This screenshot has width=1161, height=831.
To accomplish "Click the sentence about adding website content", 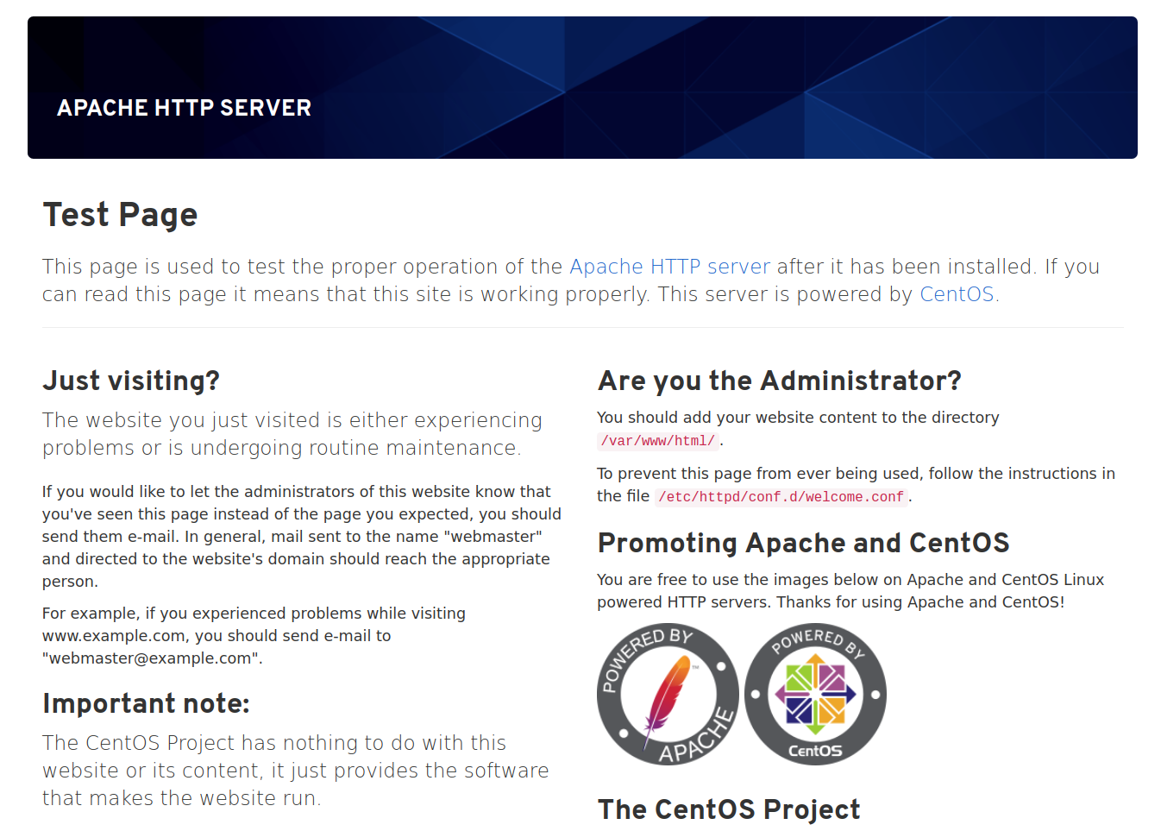I will click(x=797, y=418).
